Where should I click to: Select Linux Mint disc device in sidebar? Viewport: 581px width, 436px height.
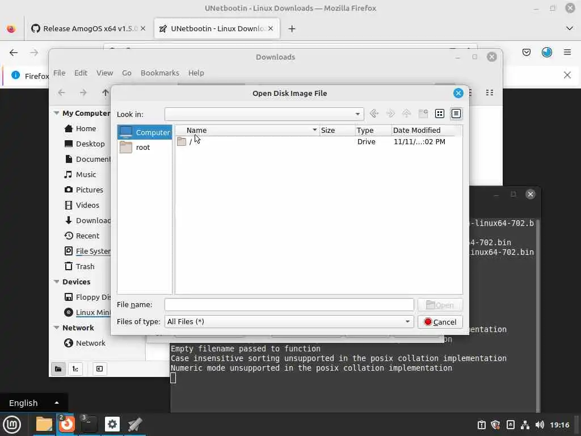(x=87, y=313)
